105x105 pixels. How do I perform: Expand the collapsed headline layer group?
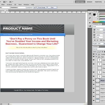click(96, 54)
